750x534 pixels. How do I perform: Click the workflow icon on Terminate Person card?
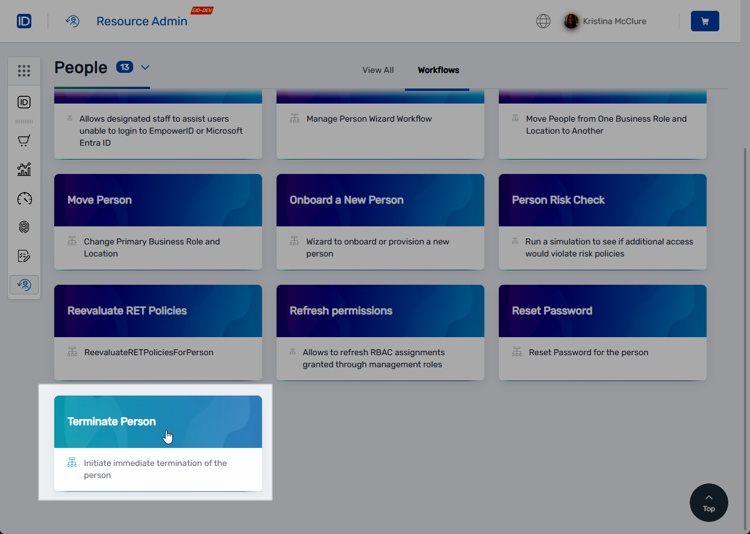tap(72, 462)
